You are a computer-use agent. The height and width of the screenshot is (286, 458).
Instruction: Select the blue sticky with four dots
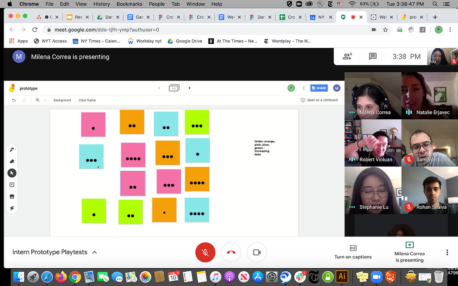point(197,210)
